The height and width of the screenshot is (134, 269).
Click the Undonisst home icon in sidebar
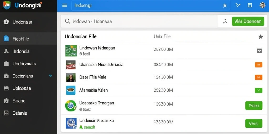click(6, 22)
